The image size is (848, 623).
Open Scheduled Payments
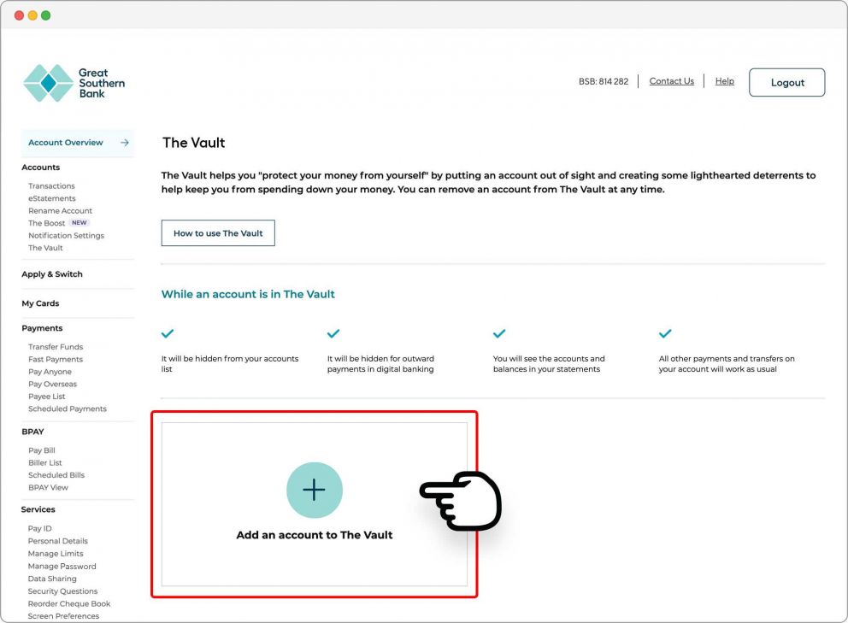68,409
